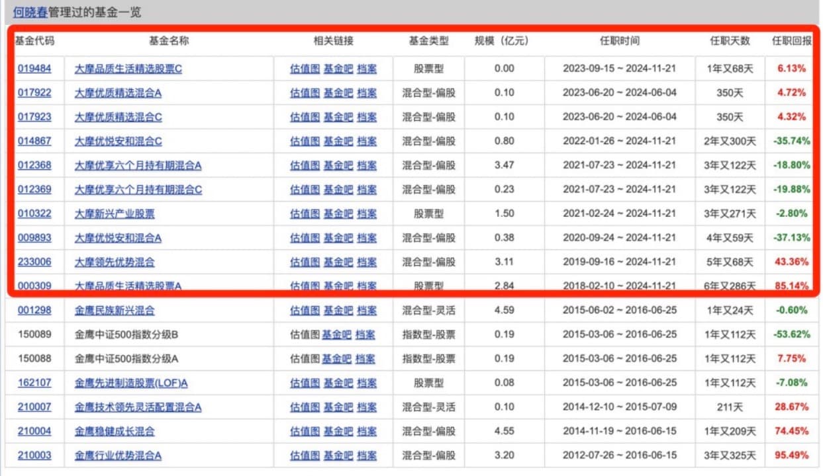The width and height of the screenshot is (823, 476).
Task: Click 金鹰先进制造股票(LOF)A fund name
Action: tap(131, 383)
